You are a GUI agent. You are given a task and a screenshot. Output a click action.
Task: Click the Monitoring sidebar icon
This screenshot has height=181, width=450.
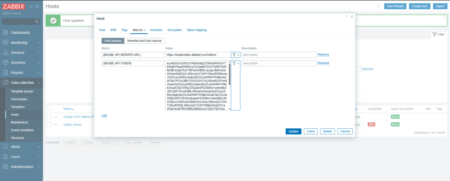[5, 43]
